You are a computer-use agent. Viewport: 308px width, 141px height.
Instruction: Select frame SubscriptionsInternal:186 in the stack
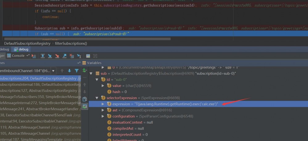tap(40, 85)
